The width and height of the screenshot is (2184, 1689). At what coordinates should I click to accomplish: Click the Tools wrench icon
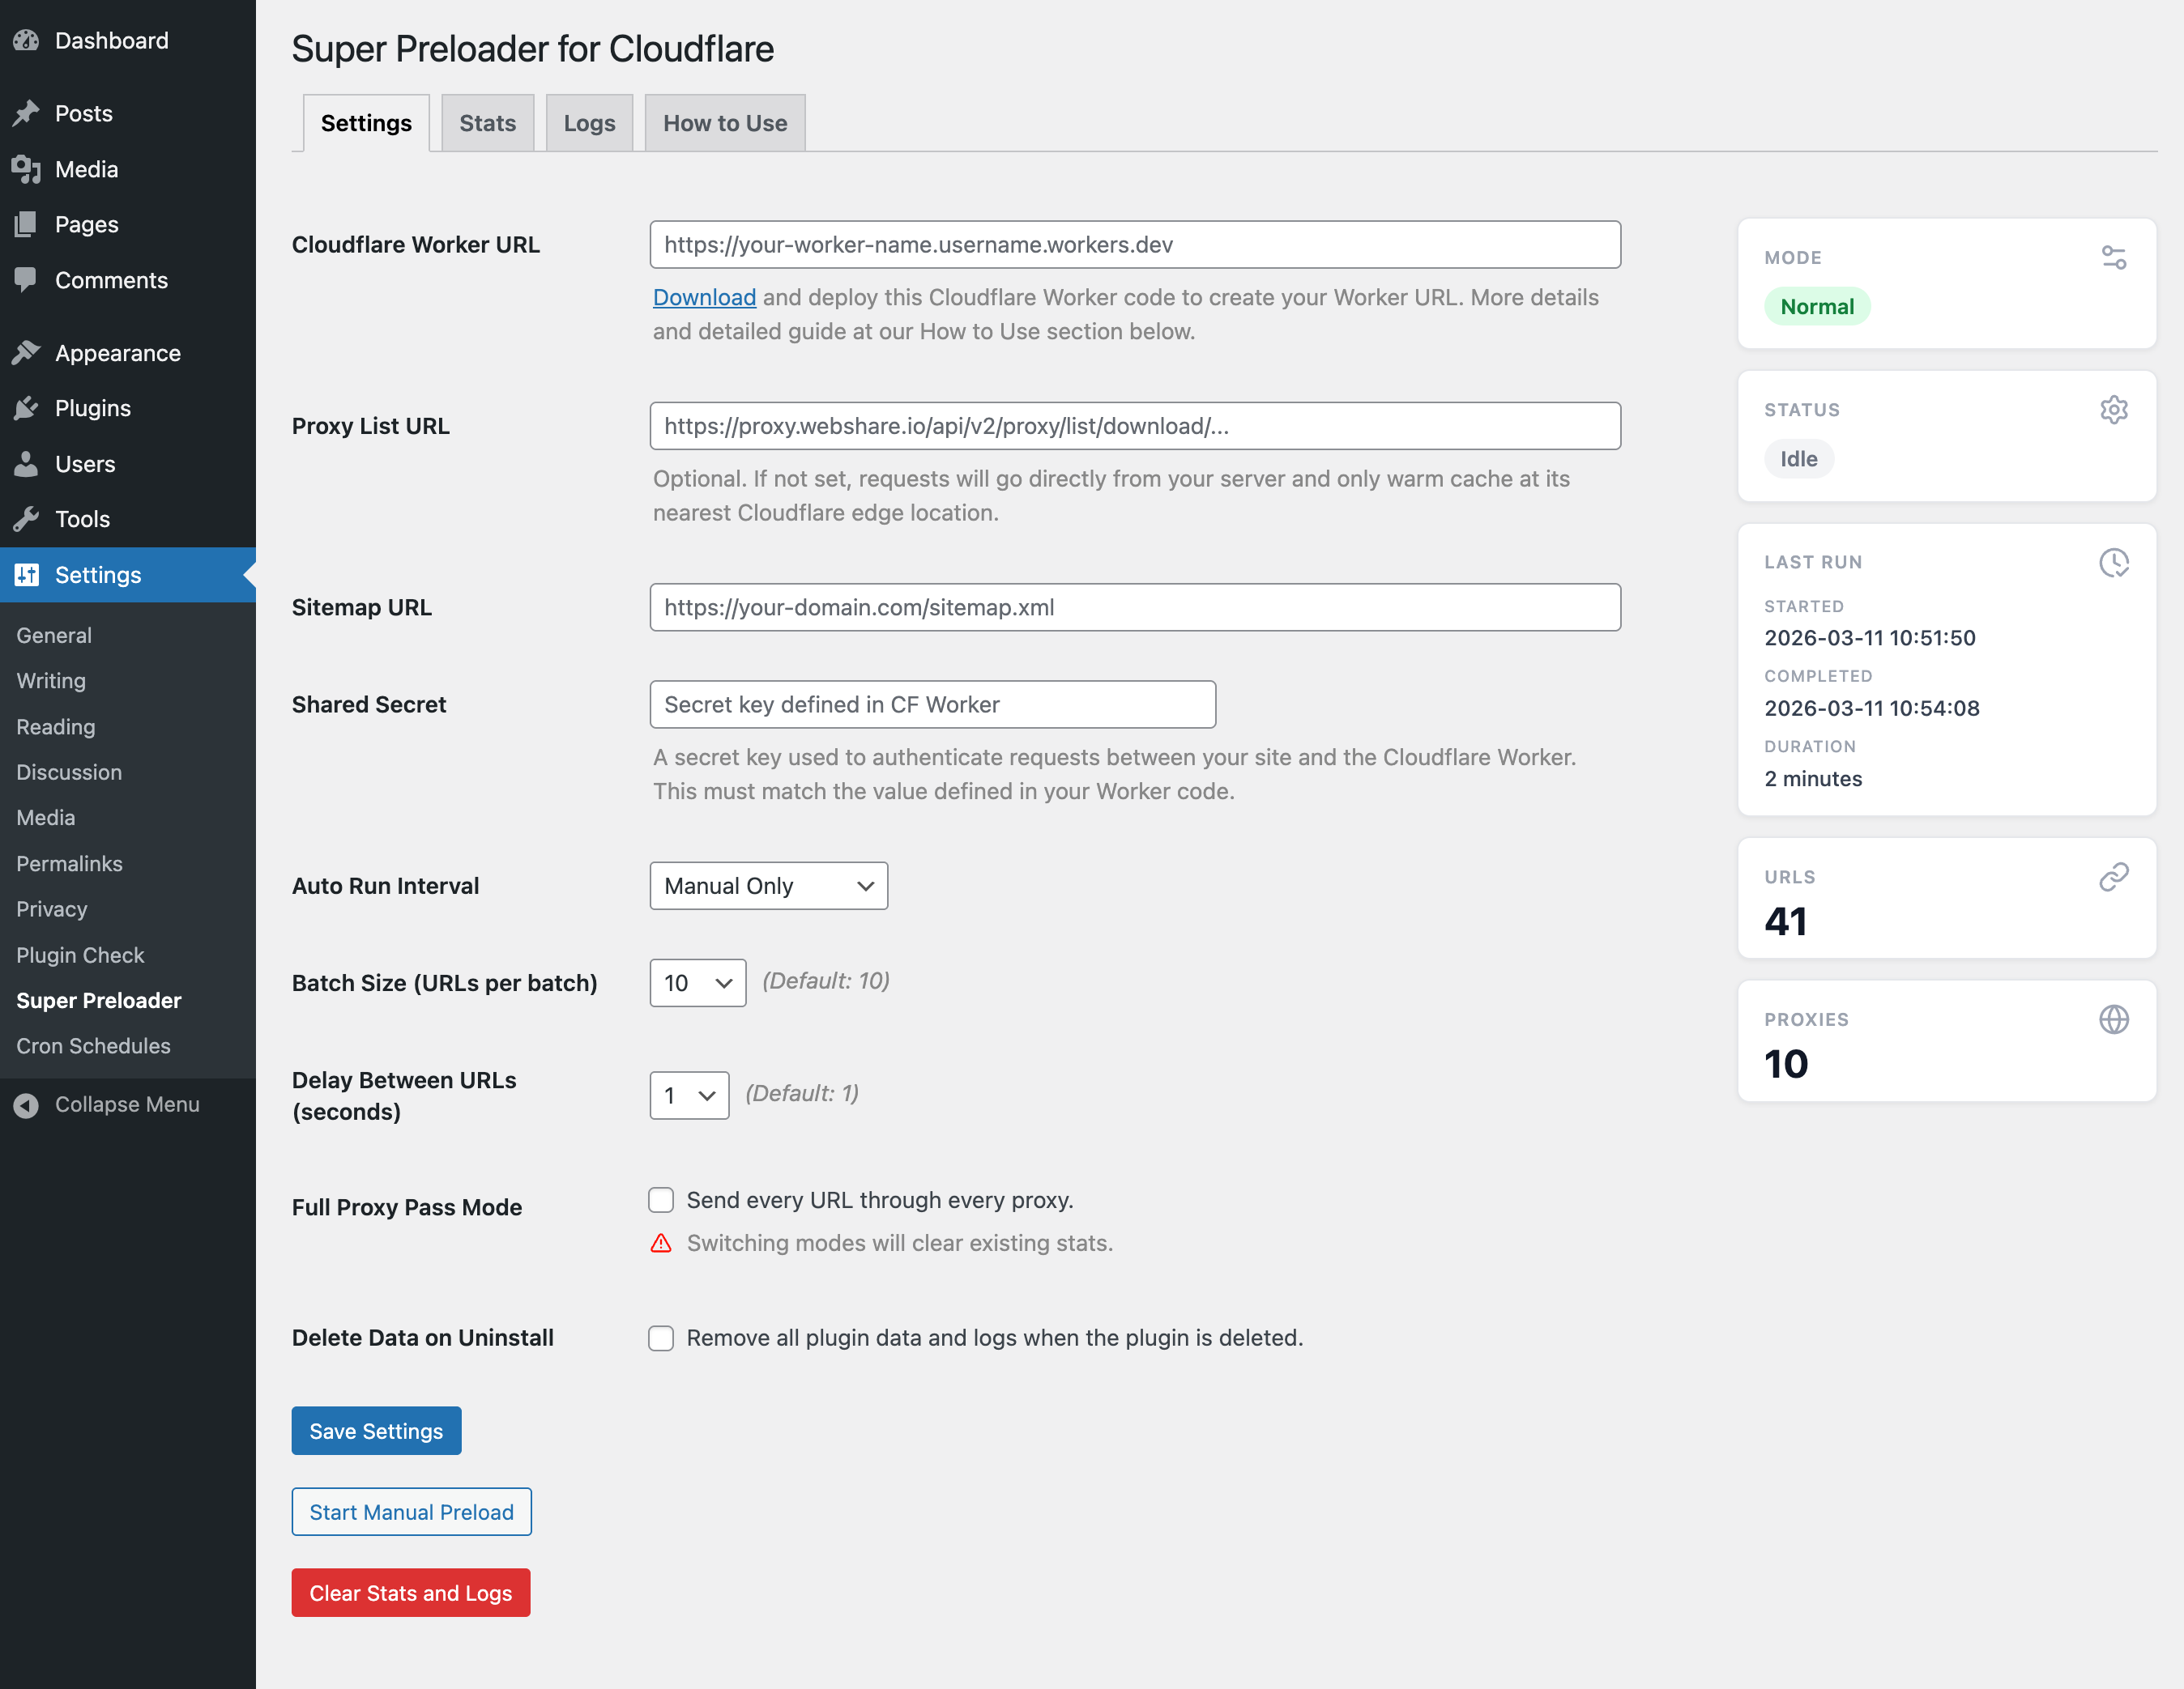coord(27,519)
